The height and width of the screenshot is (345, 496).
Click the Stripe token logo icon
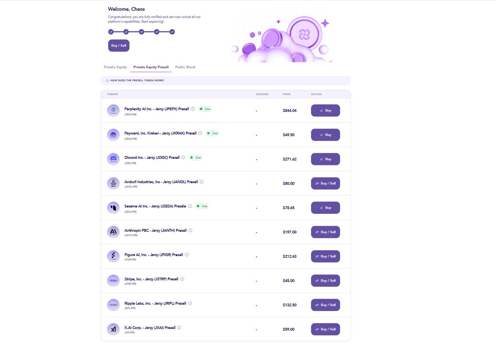tap(113, 280)
